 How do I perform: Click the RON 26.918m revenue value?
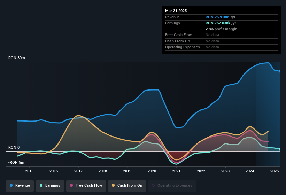pos(217,17)
